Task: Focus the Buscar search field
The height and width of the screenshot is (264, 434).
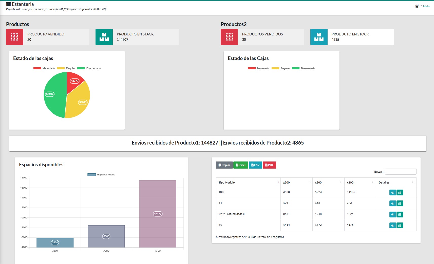Action: pos(401,172)
